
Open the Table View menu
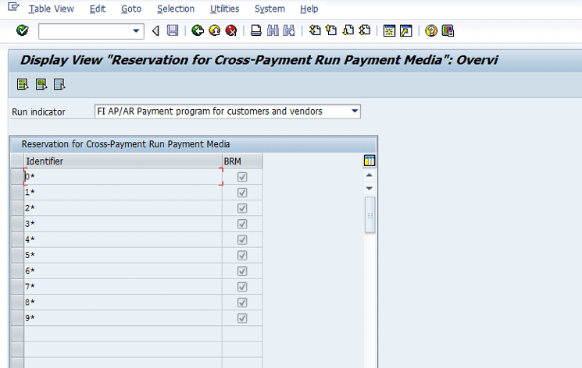coord(51,9)
